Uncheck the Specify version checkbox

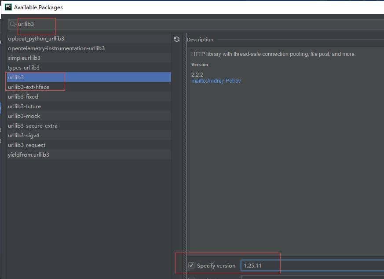coord(191,265)
